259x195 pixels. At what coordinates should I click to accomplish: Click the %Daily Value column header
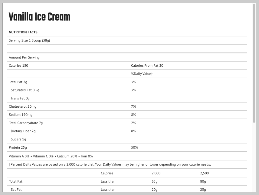(x=142, y=74)
